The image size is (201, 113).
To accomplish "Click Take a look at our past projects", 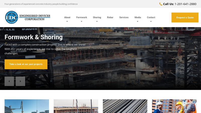I will pos(26,64).
